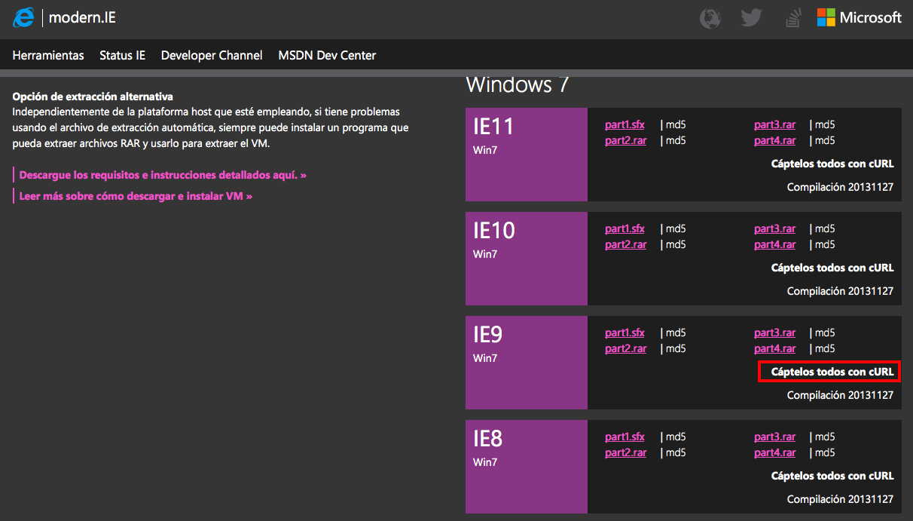
Task: Open md5 next to IE9 part1.sfx
Action: coord(676,333)
